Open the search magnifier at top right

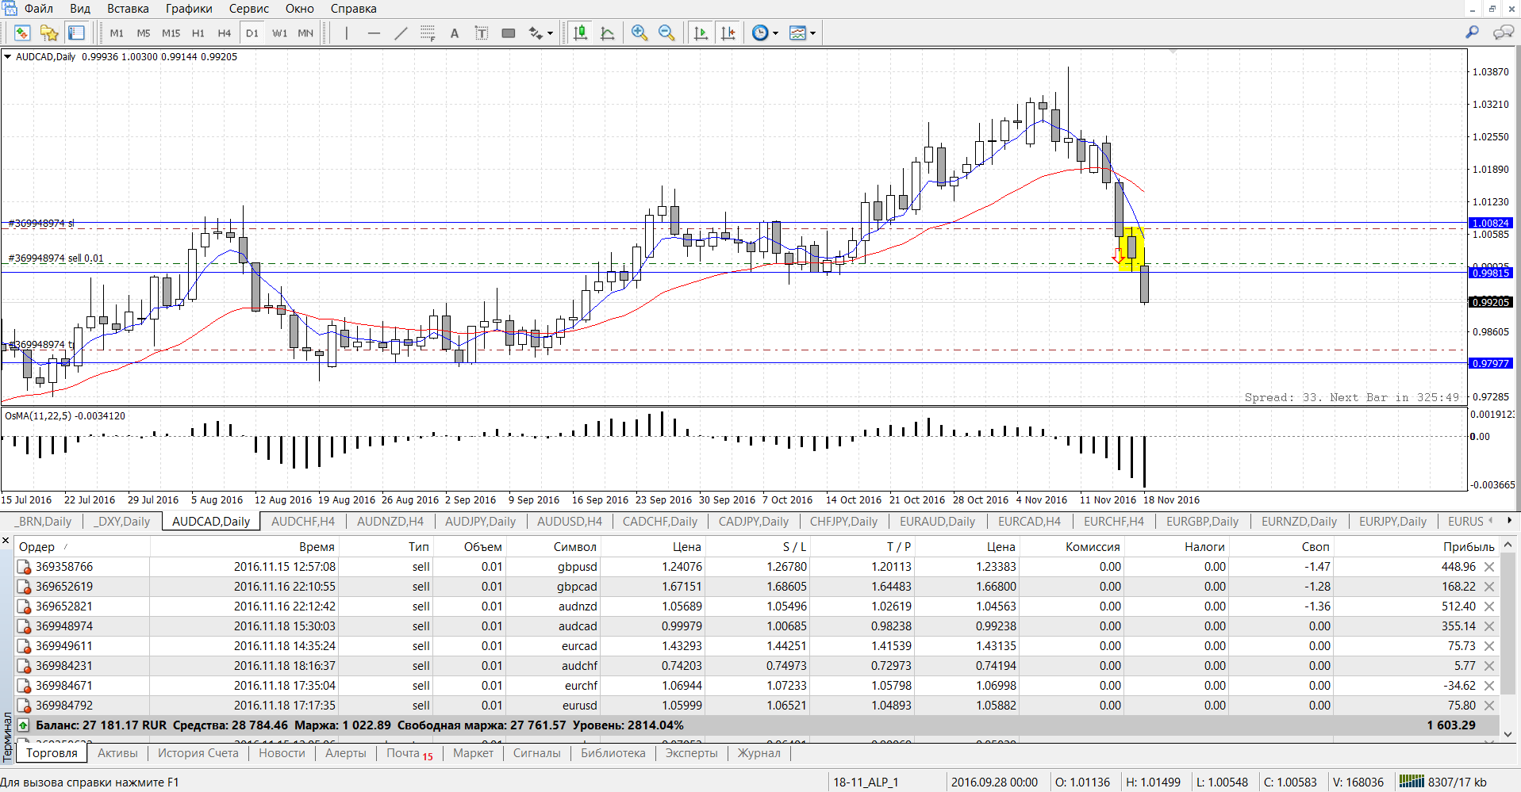click(1473, 33)
